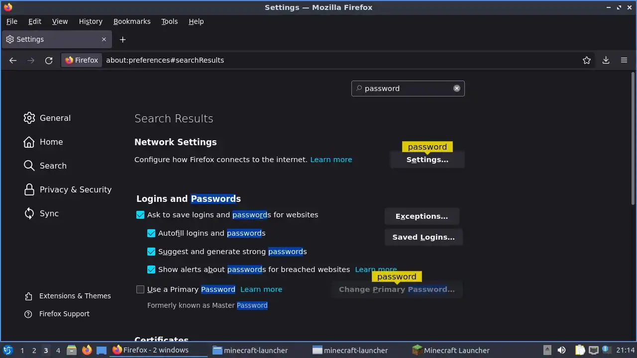Image resolution: width=637 pixels, height=358 pixels.
Task: Switch to virtual desktop 1
Action: 22,350
